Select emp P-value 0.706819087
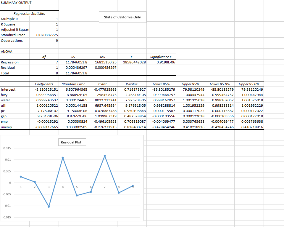The height and width of the screenshot is (227, 284). click(132, 122)
